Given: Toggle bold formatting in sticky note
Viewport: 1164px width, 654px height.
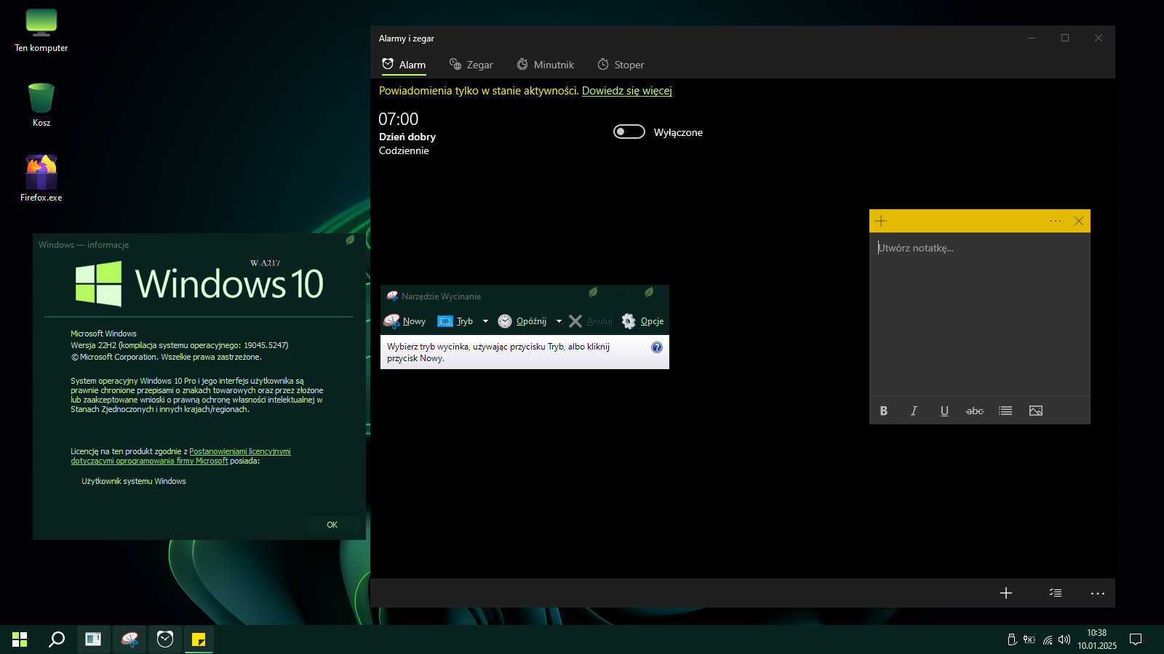Looking at the screenshot, I should click(x=883, y=411).
